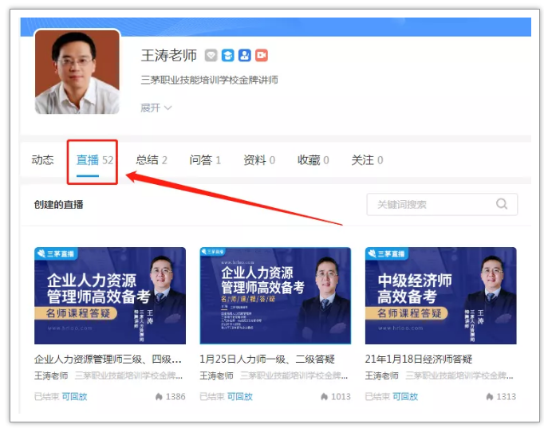The image size is (544, 432).
Task: Click the search magnifier icon
Action: [x=502, y=204]
